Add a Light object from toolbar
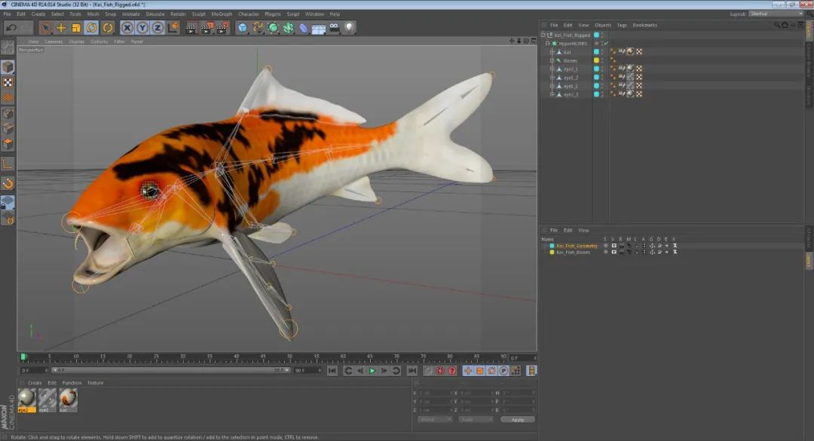The width and height of the screenshot is (814, 441). (350, 28)
